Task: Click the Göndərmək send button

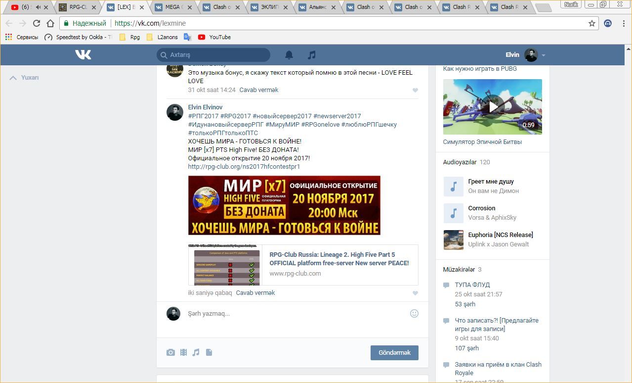Action: click(394, 352)
